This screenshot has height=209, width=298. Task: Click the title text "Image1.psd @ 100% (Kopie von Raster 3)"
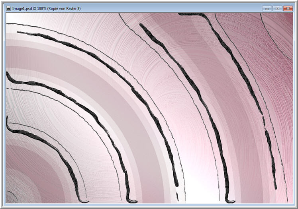[x=46, y=8]
